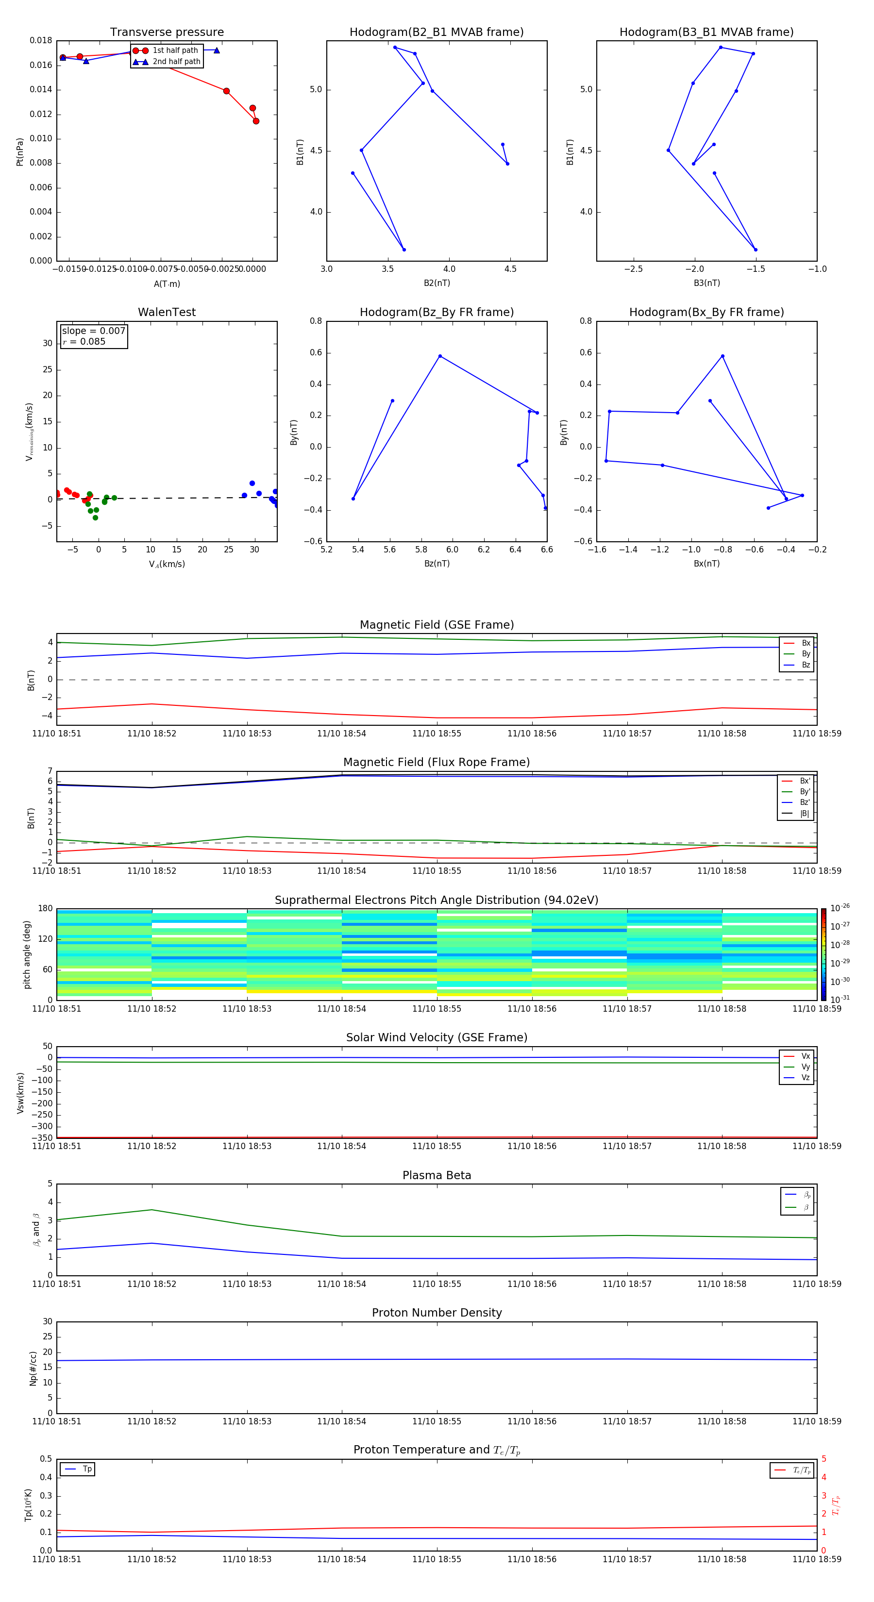This screenshot has width=874, height=1602.
Task: Click the Bz entry in GSE magnetic field legend
Action: (x=797, y=666)
